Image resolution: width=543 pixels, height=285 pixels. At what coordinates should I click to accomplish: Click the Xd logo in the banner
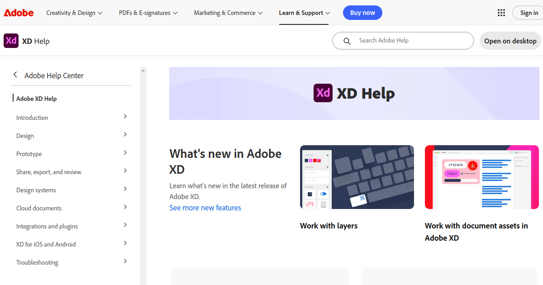coord(323,93)
